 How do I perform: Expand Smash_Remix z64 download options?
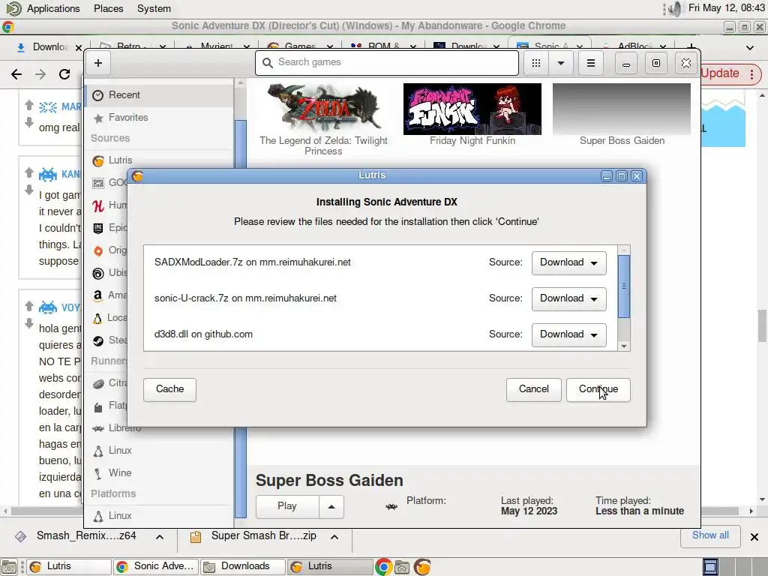click(159, 537)
